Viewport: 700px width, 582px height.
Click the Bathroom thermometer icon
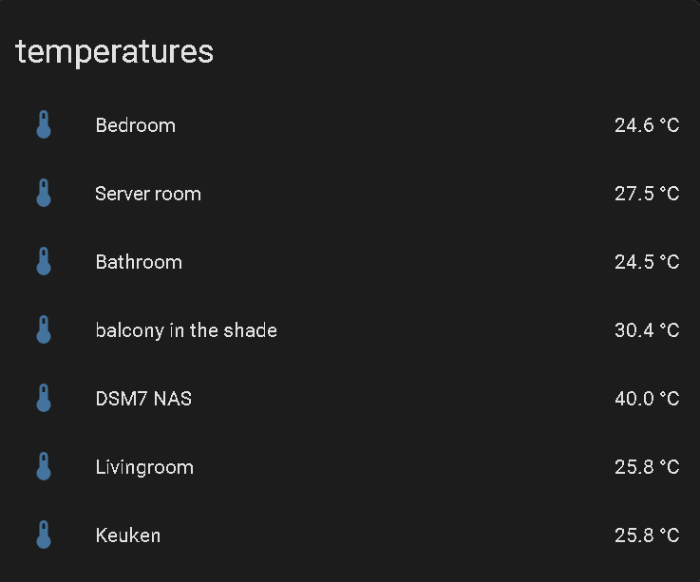(44, 261)
